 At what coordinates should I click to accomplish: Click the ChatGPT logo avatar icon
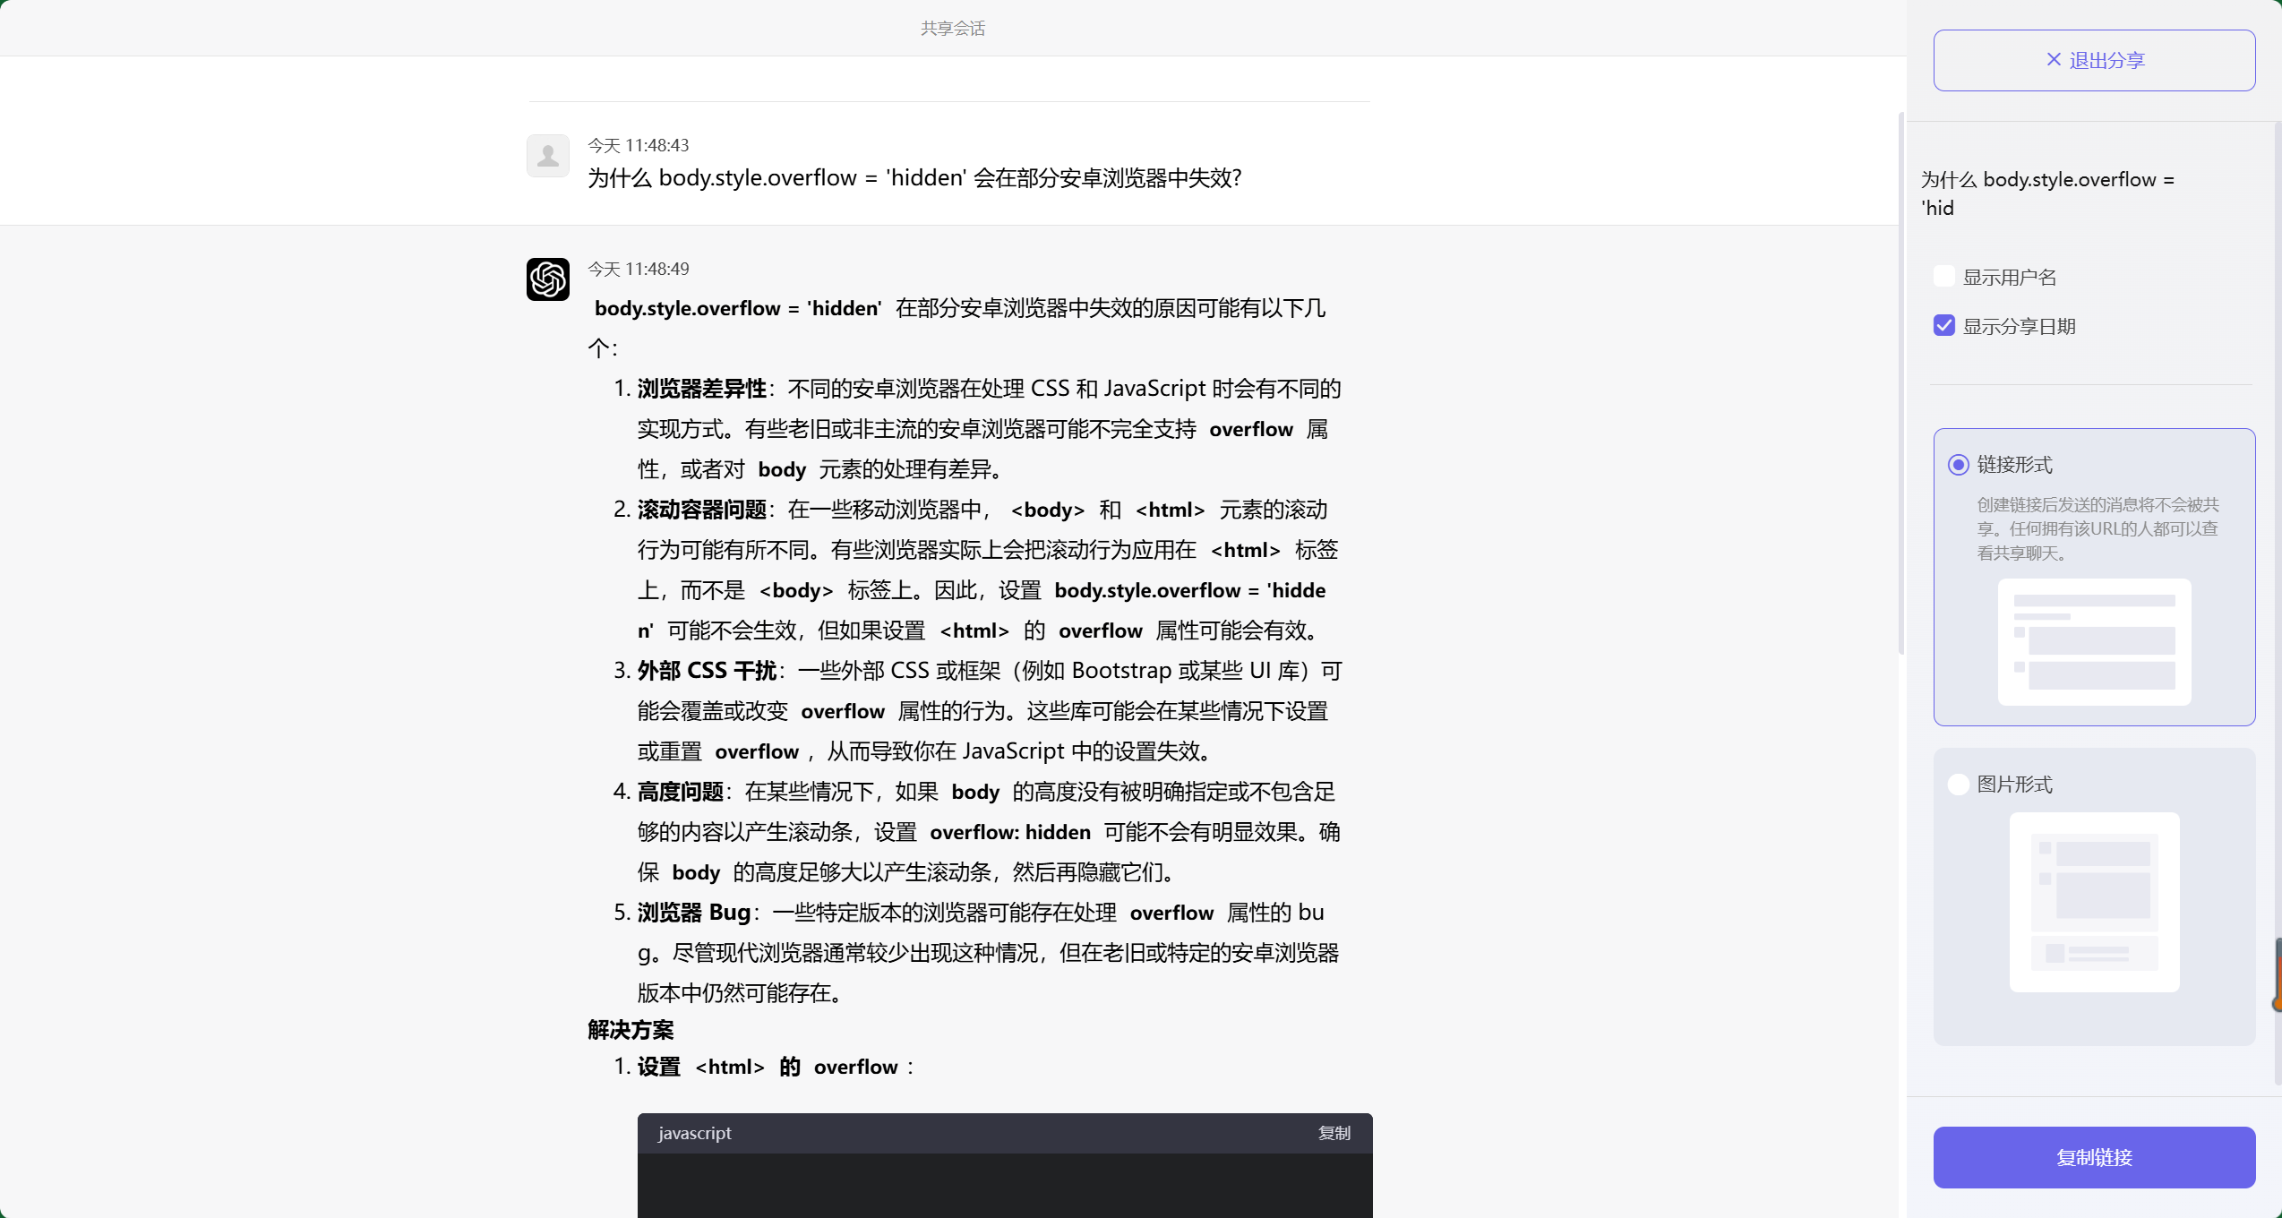point(547,279)
